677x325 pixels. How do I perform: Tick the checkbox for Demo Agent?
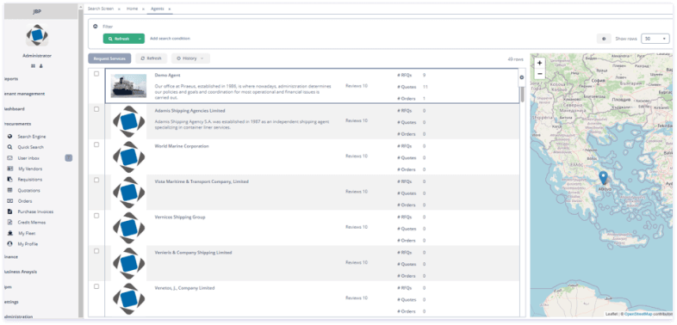96,74
